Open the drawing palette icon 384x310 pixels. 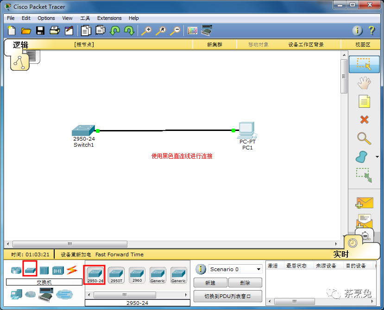pyautogui.click(x=192, y=31)
